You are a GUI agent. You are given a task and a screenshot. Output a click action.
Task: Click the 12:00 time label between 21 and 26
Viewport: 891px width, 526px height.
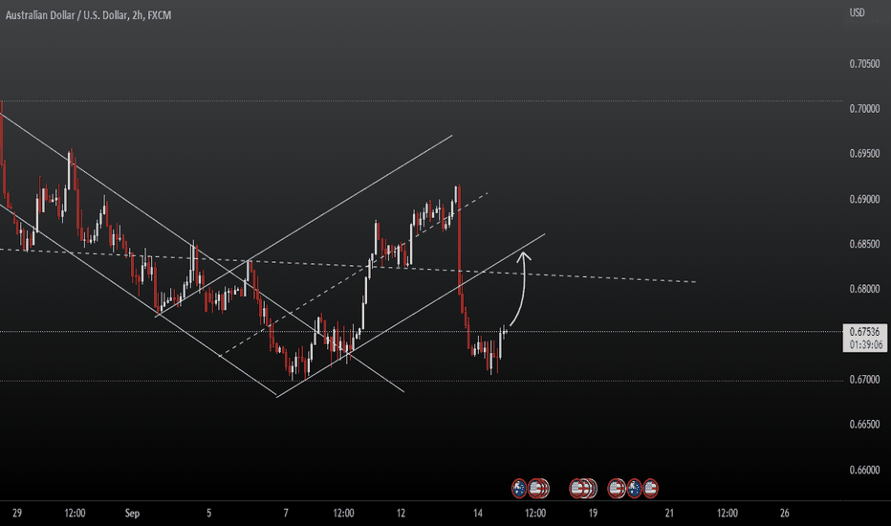pyautogui.click(x=727, y=513)
